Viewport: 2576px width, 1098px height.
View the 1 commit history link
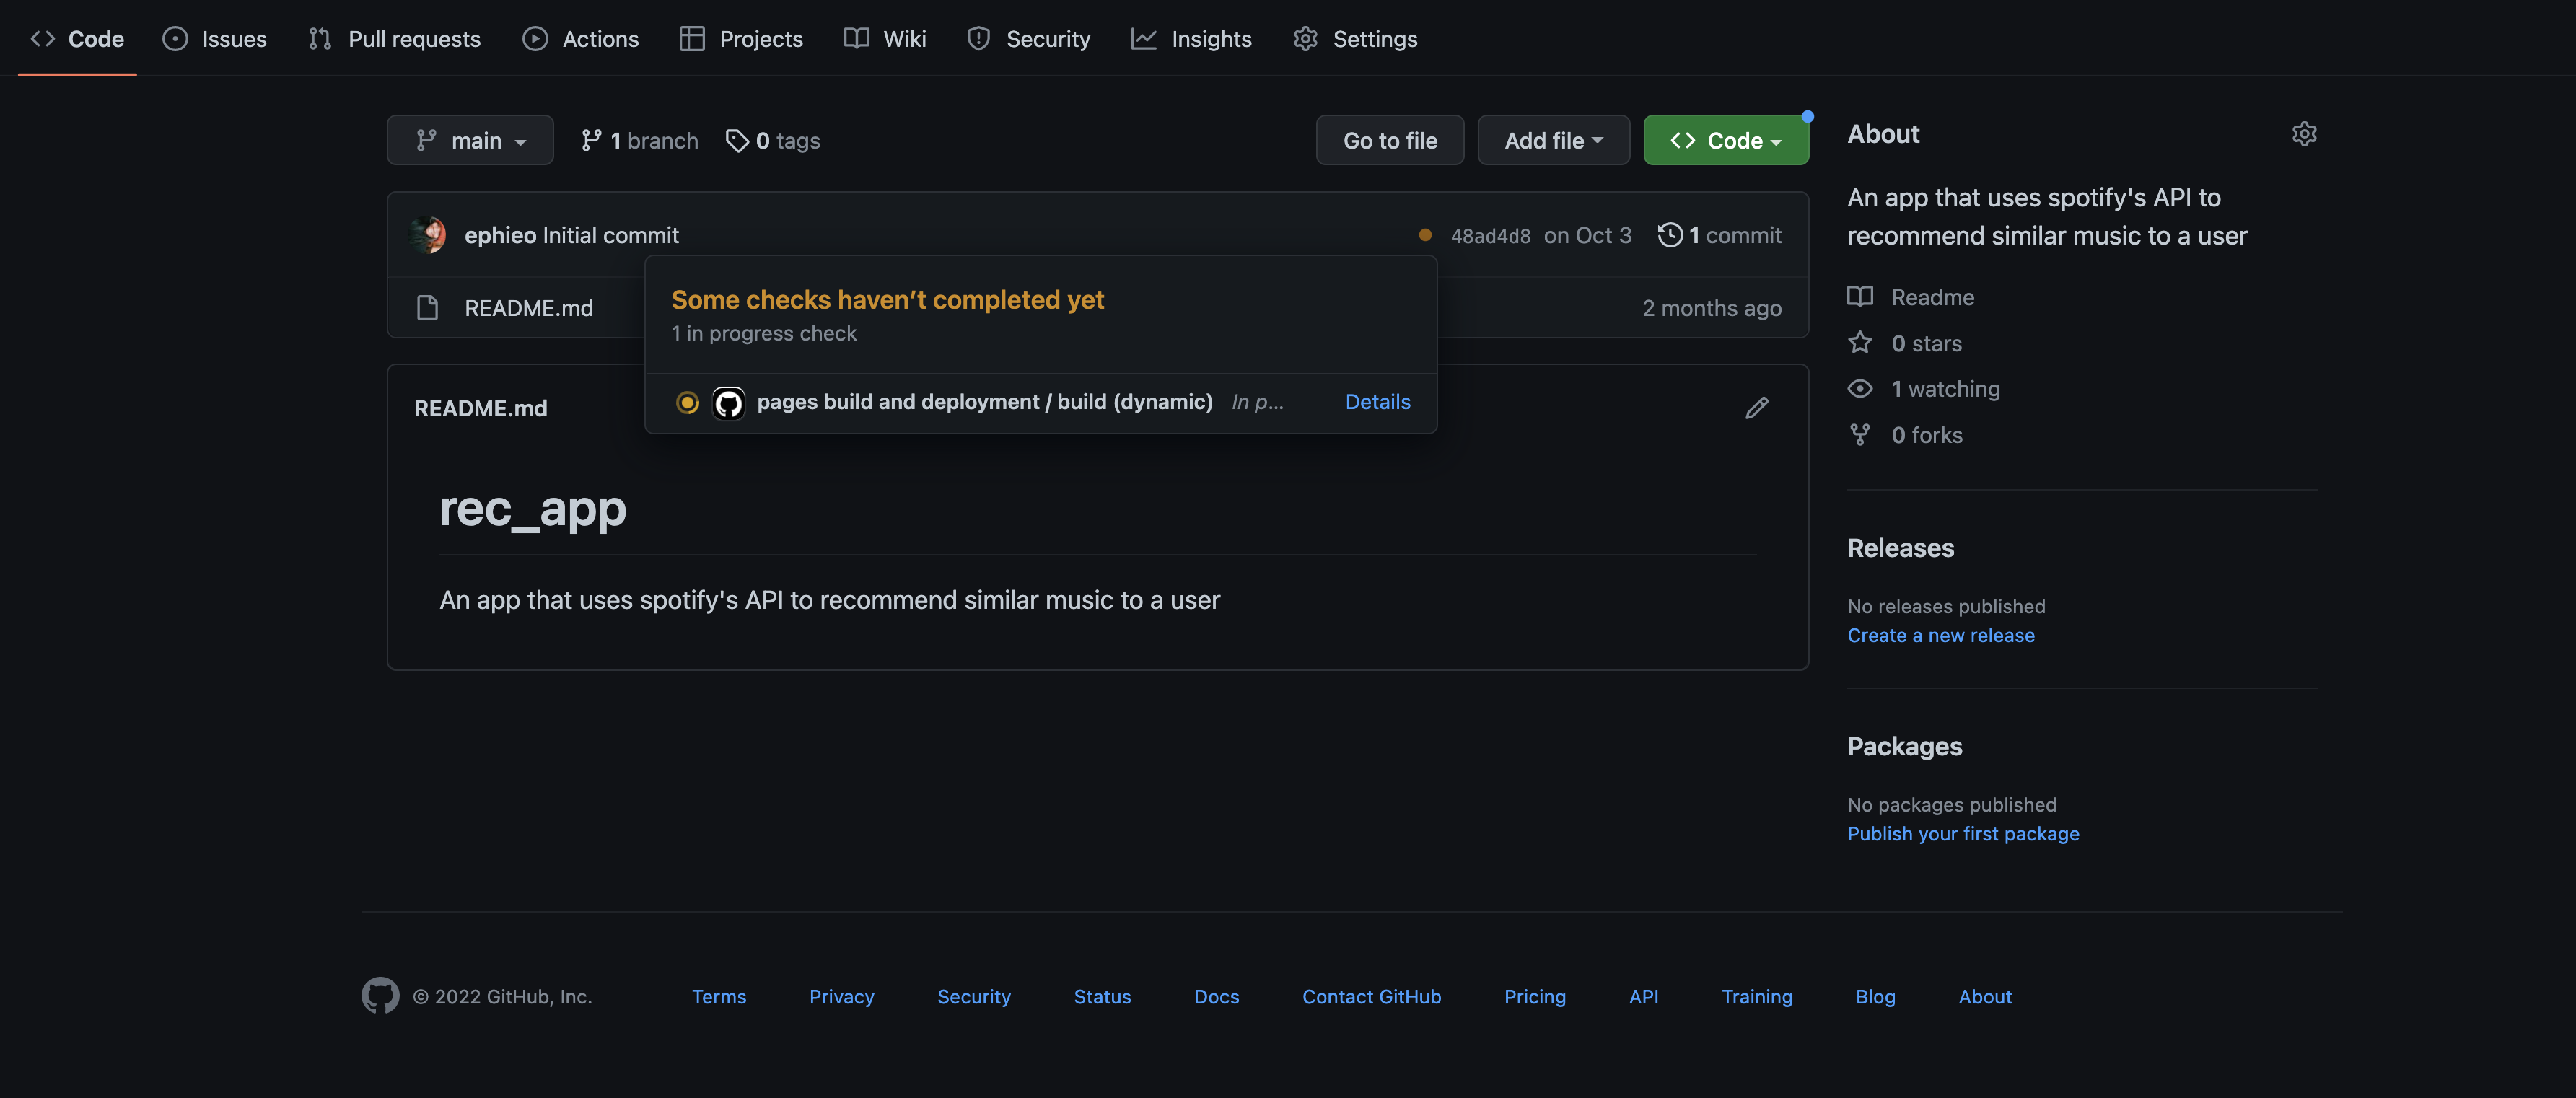pos(1720,235)
